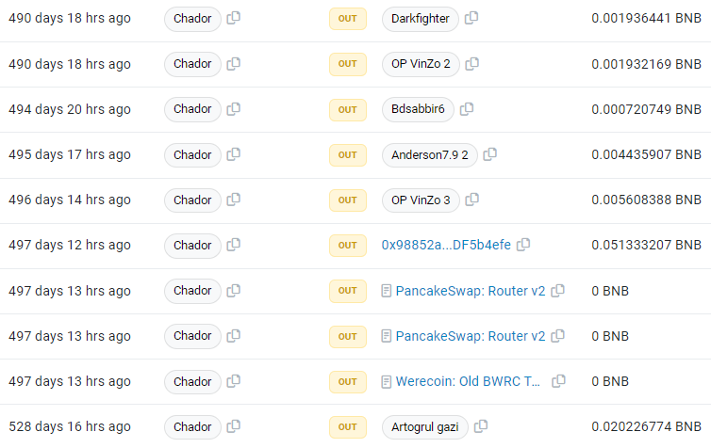Image resolution: width=711 pixels, height=448 pixels.
Task: Copy Chador address in the 528 days row
Action: [233, 426]
